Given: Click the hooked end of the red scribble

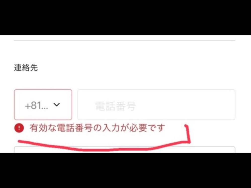Looking at the screenshot, I should click(x=188, y=134).
